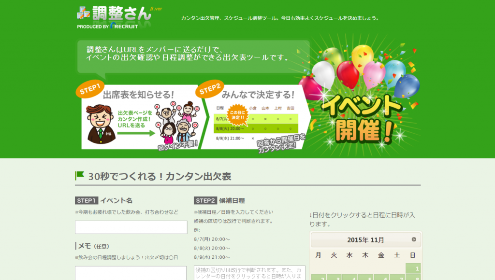Click the 土 weekday header in calendar
495x280 pixels.
click(397, 255)
